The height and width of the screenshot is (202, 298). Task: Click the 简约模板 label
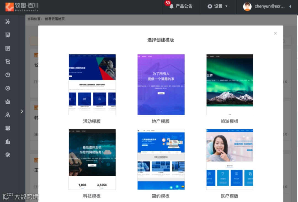click(x=161, y=196)
